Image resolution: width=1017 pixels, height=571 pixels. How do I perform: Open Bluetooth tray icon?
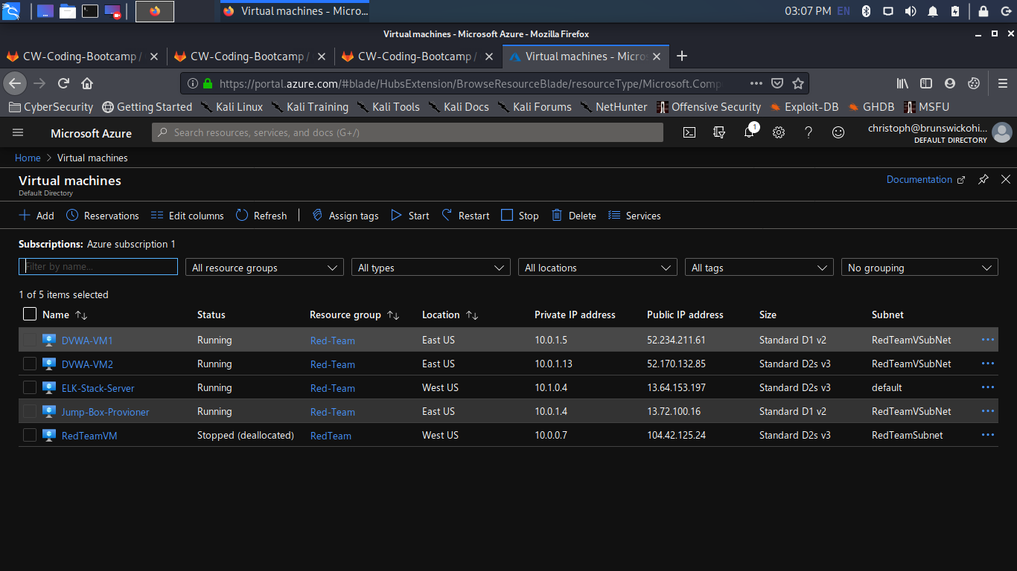[x=866, y=10]
